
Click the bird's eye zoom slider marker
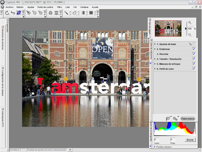click(186, 29)
